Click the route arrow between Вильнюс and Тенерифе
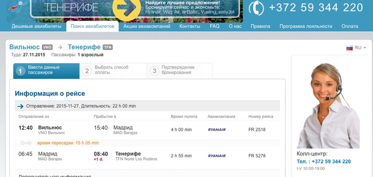Image resolution: width=373 pixels, height=177 pixels. (x=60, y=47)
